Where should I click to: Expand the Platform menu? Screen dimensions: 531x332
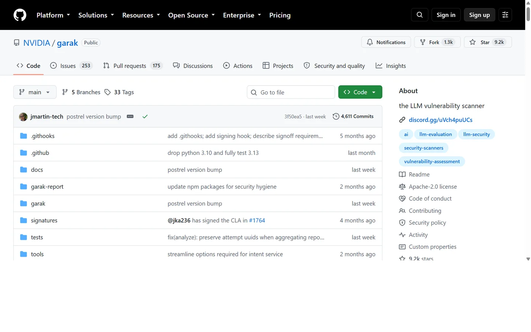pyautogui.click(x=53, y=15)
